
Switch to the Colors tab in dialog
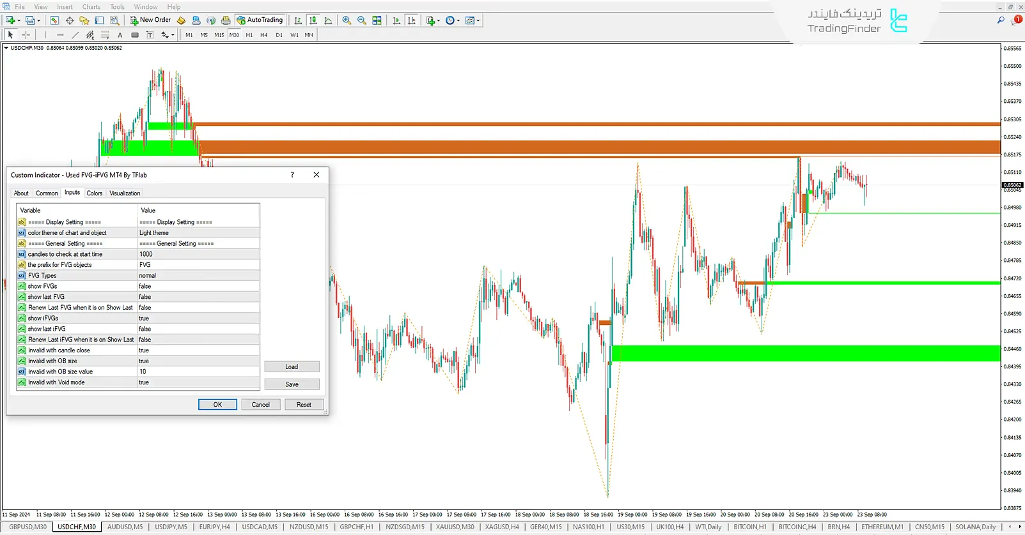pos(94,193)
